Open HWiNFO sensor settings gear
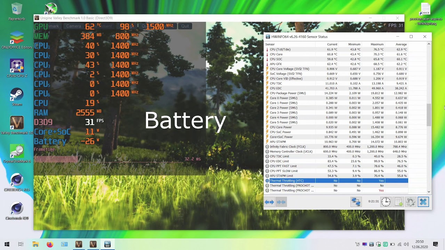 pyautogui.click(x=411, y=202)
